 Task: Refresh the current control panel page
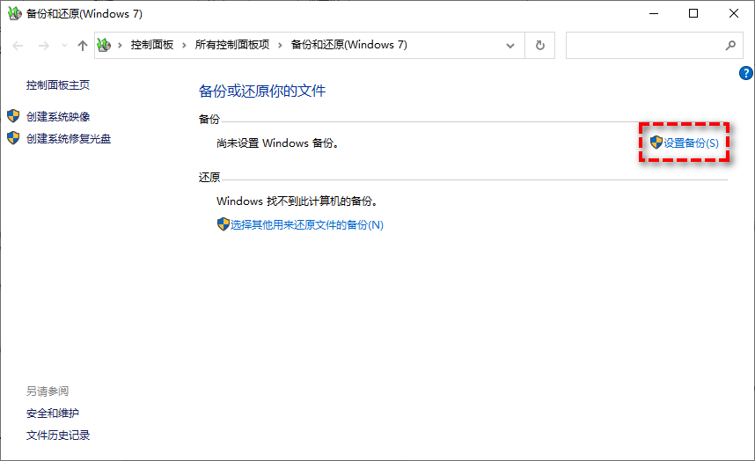pos(539,45)
